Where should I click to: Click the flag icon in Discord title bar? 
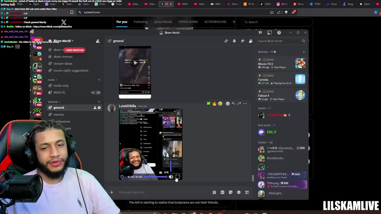(260, 33)
